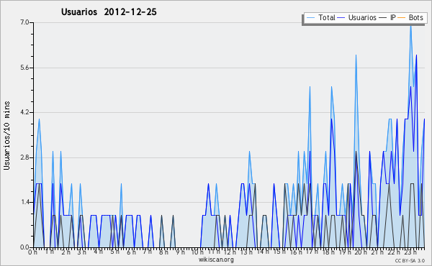Open the wikiscan.org text below chart
This screenshot has height=266, width=432.
tap(216, 260)
